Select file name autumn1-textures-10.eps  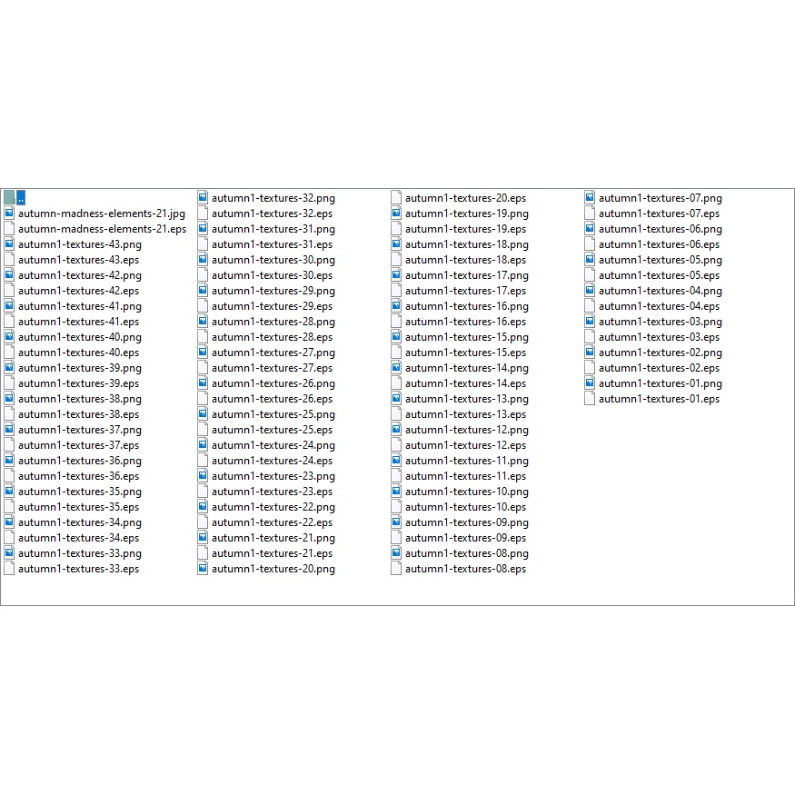(x=465, y=507)
